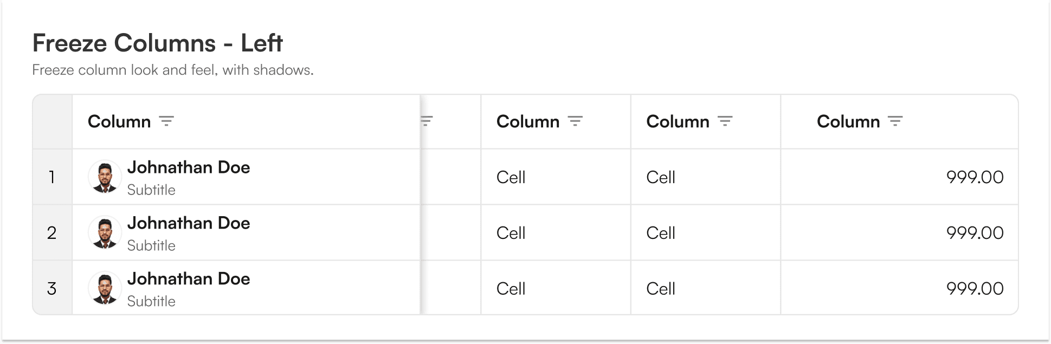
Task: Select row number 2
Action: coord(52,233)
